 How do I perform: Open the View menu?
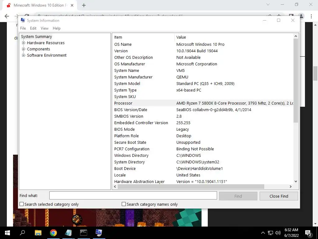click(44, 28)
